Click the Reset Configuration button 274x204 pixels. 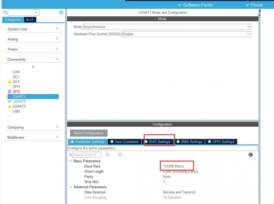tap(89, 133)
